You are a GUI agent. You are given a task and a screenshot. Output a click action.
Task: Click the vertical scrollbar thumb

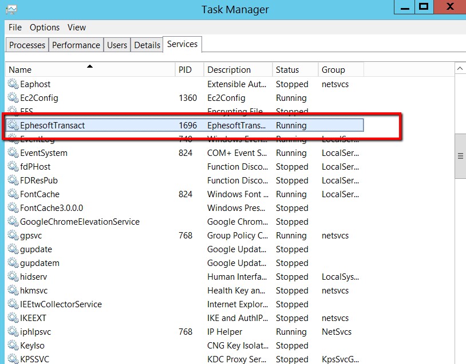coord(460,156)
